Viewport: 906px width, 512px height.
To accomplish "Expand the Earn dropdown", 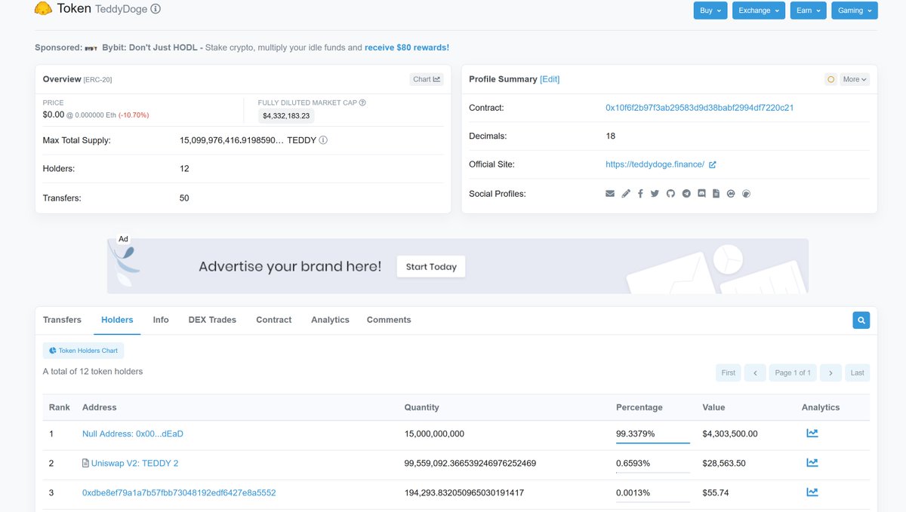I will tap(808, 11).
